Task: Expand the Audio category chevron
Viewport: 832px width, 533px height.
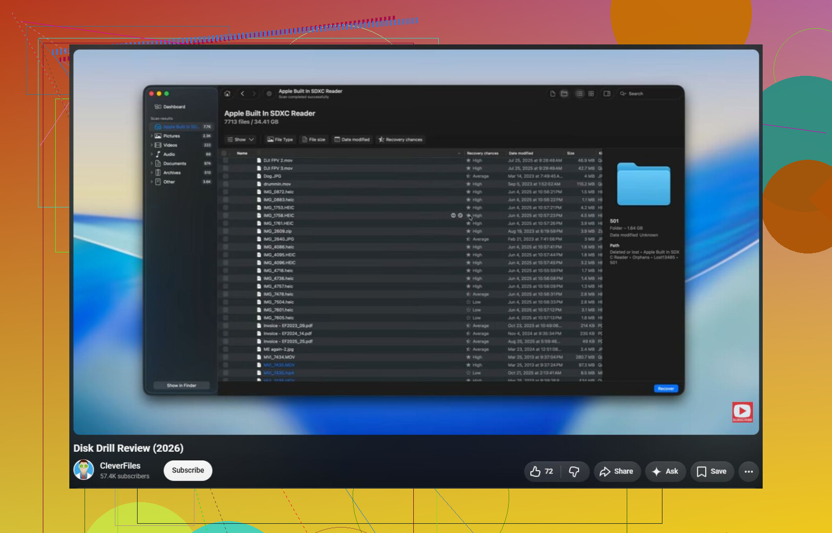Action: (x=152, y=154)
